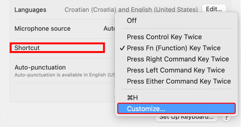The width and height of the screenshot is (241, 127).
Task: Click the checkmark beside the Fn option
Action: pyautogui.click(x=122, y=48)
